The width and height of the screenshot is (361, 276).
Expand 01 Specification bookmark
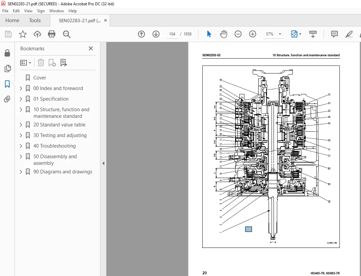21,99
